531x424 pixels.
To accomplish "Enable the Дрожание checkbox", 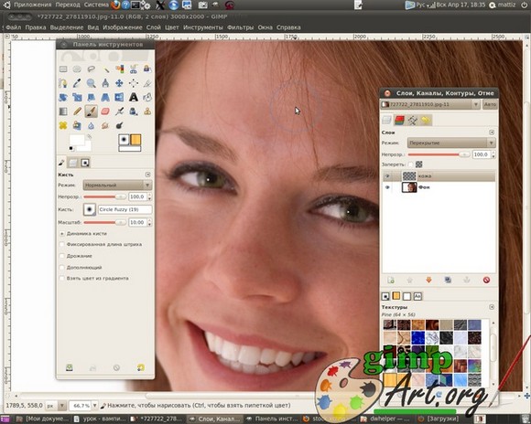I will 61,256.
